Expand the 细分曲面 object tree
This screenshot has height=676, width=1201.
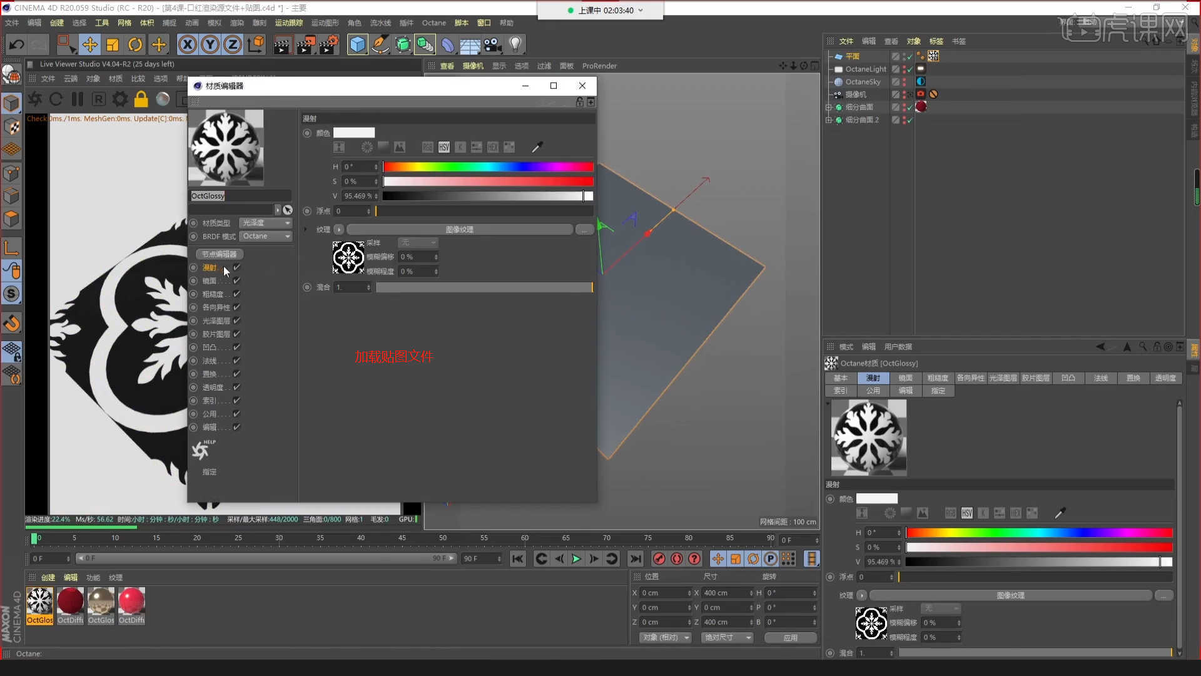click(x=828, y=107)
